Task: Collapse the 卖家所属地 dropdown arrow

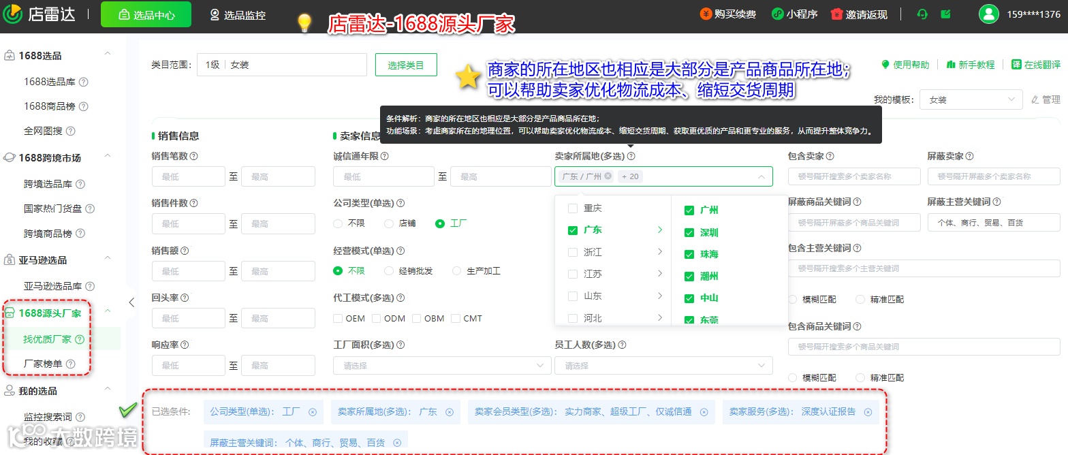Action: (761, 176)
